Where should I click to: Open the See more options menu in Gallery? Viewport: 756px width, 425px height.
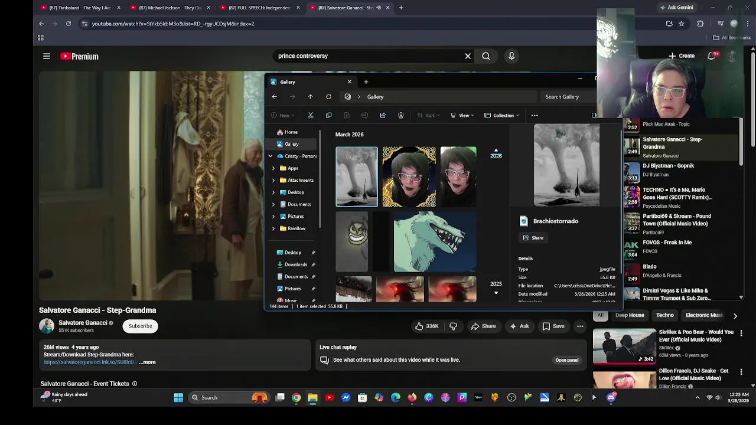tap(535, 116)
